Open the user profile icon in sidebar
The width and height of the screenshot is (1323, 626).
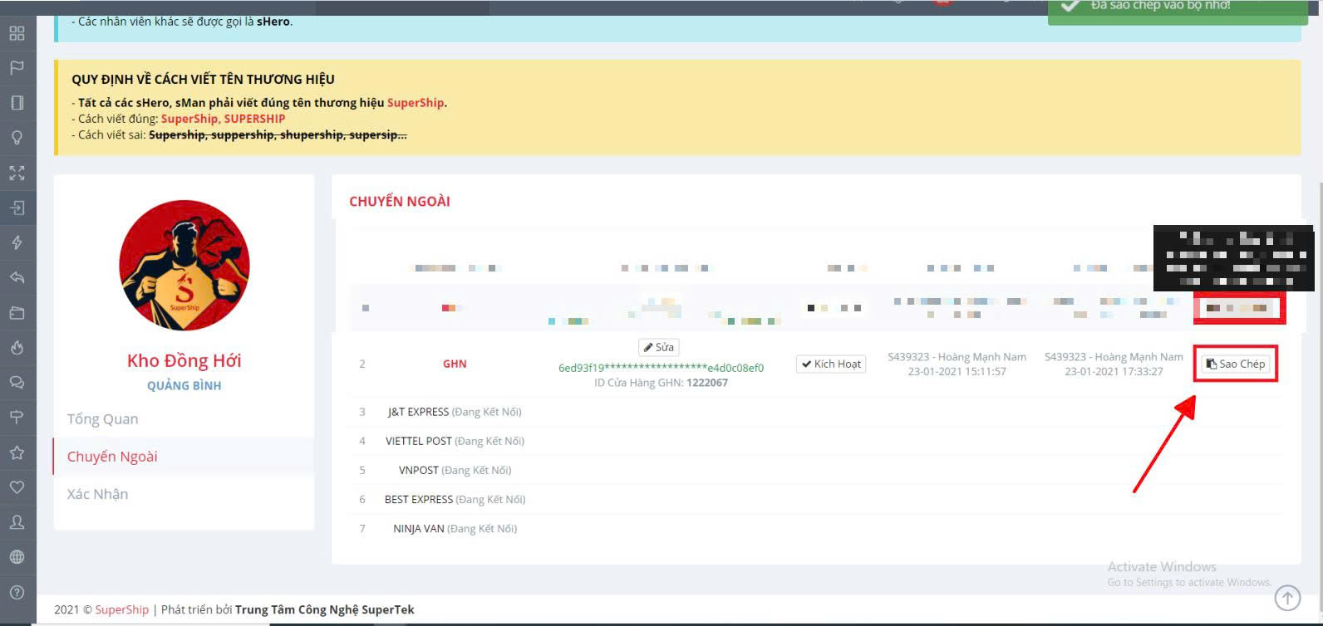coord(17,522)
